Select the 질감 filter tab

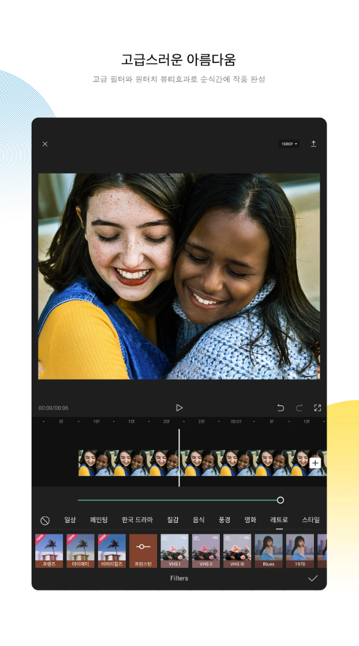coord(173,520)
